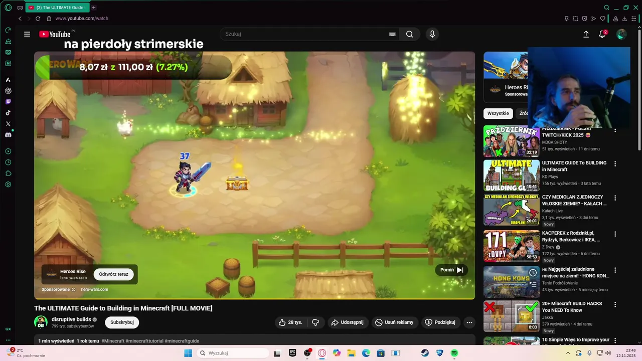Open Easy Setup sliders icon

(x=634, y=19)
